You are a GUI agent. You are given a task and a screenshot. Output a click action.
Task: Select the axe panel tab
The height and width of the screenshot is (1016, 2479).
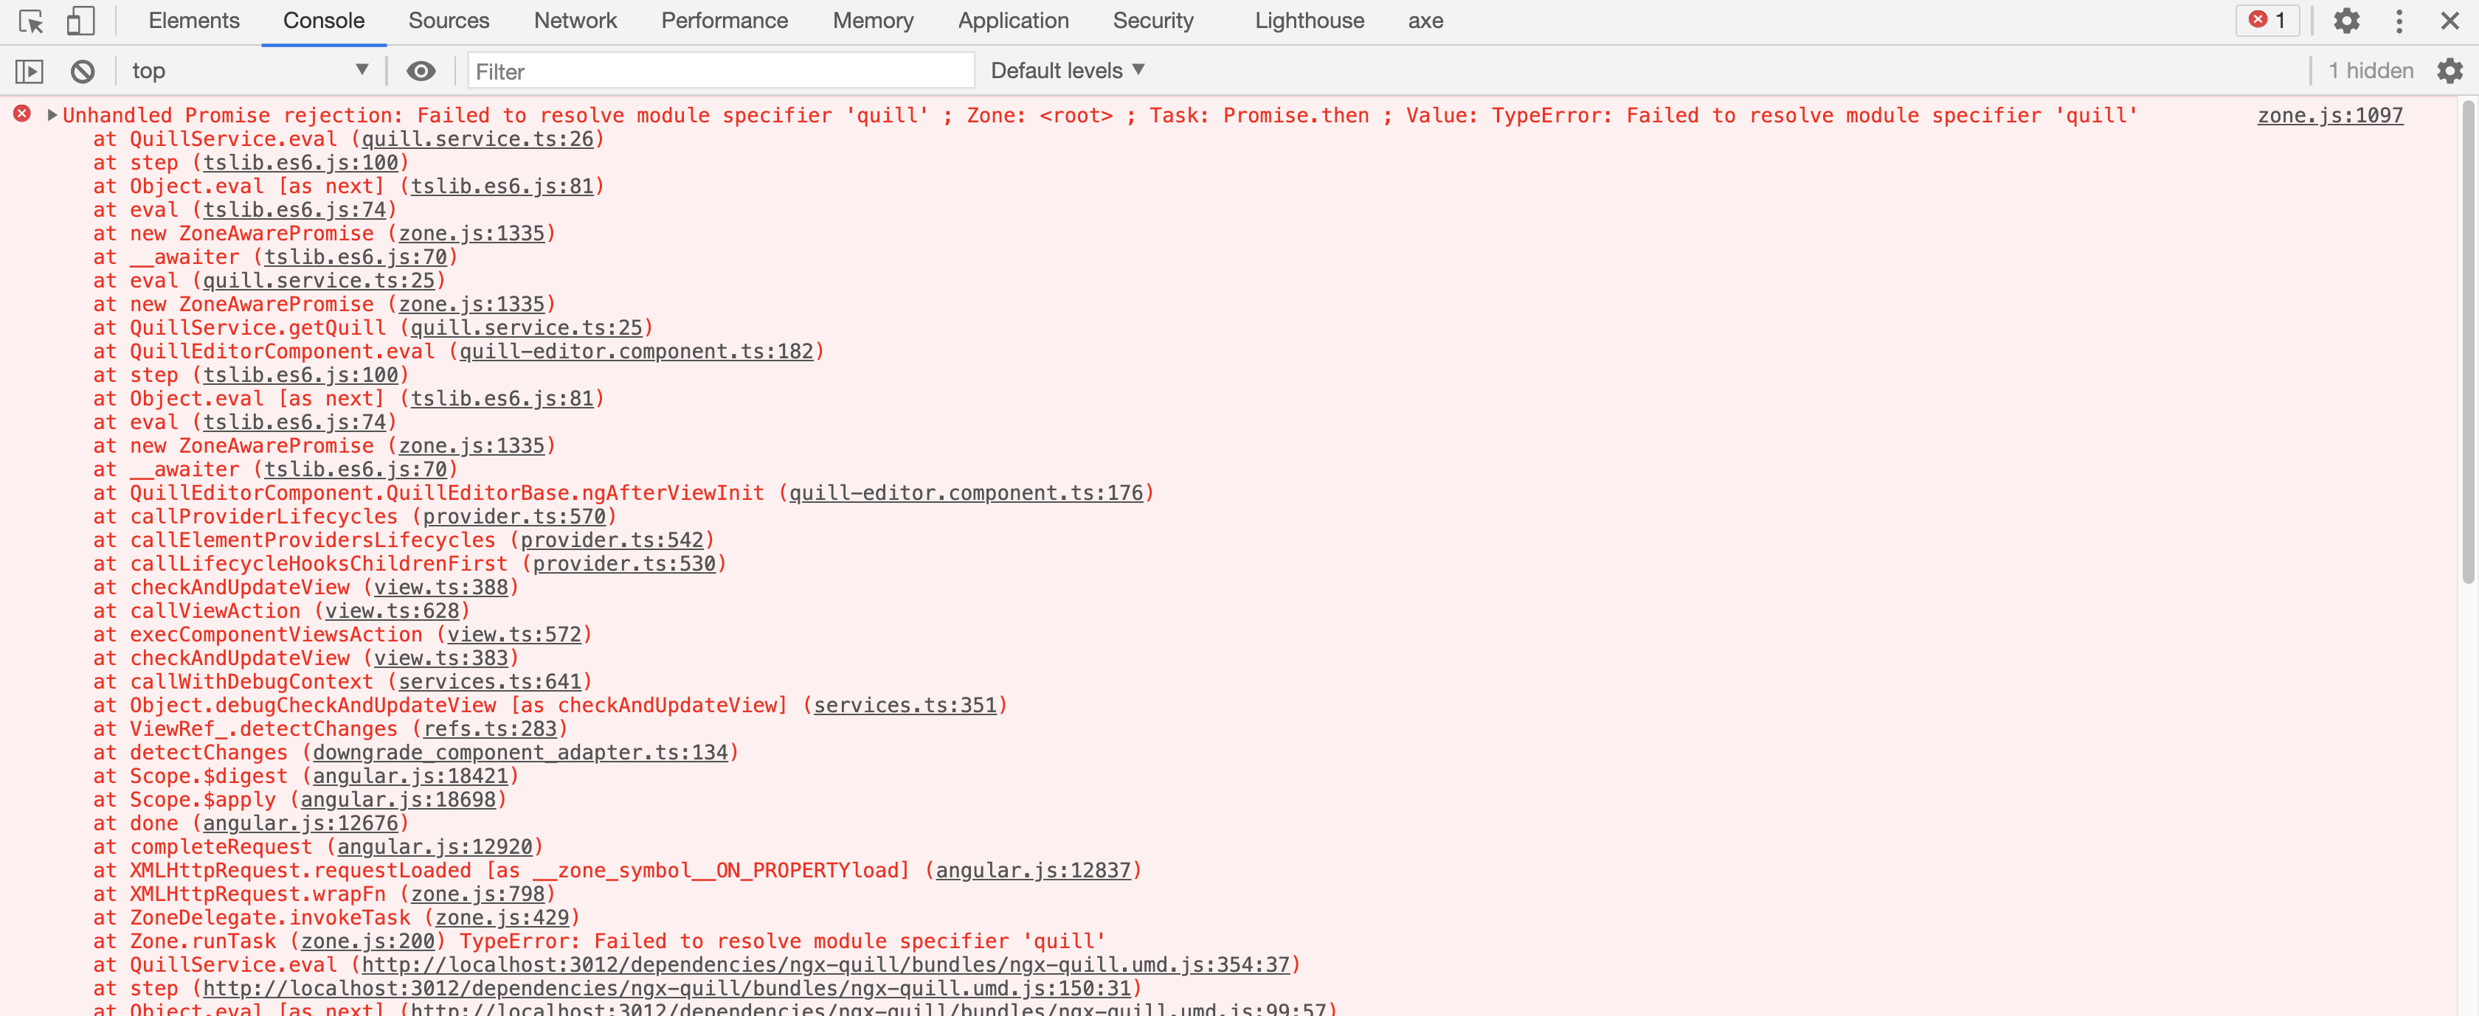pyautogui.click(x=1424, y=20)
